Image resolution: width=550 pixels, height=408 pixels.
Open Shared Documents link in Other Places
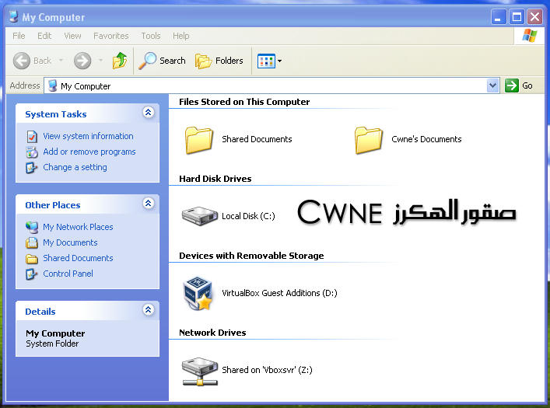[78, 258]
